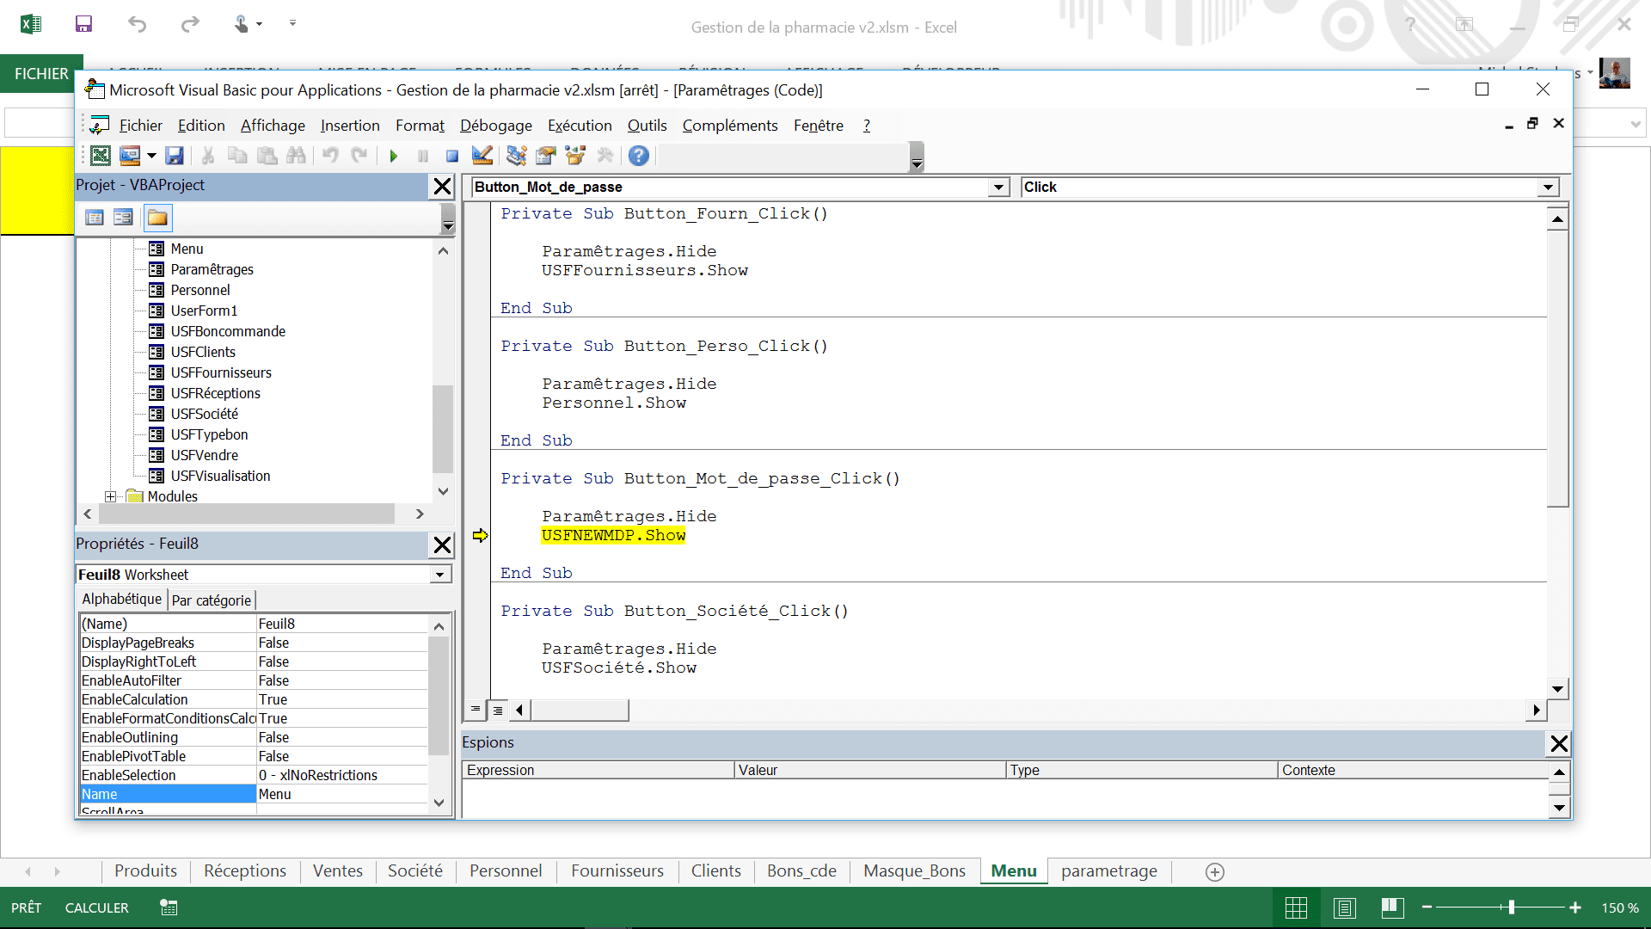Click View Object icon in Project panel
The image size is (1651, 929).
pos(124,218)
